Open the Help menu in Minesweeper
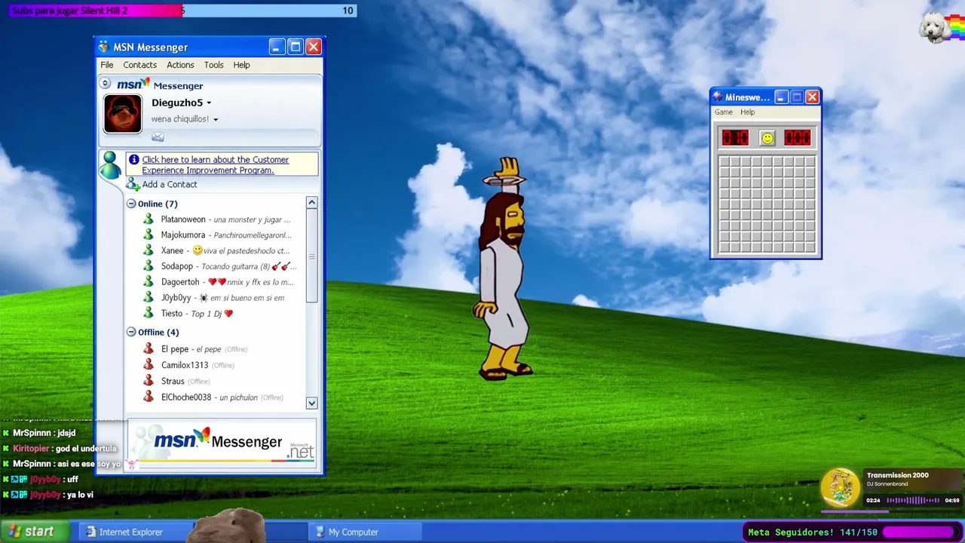Screen dimensions: 965x543 tap(747, 112)
